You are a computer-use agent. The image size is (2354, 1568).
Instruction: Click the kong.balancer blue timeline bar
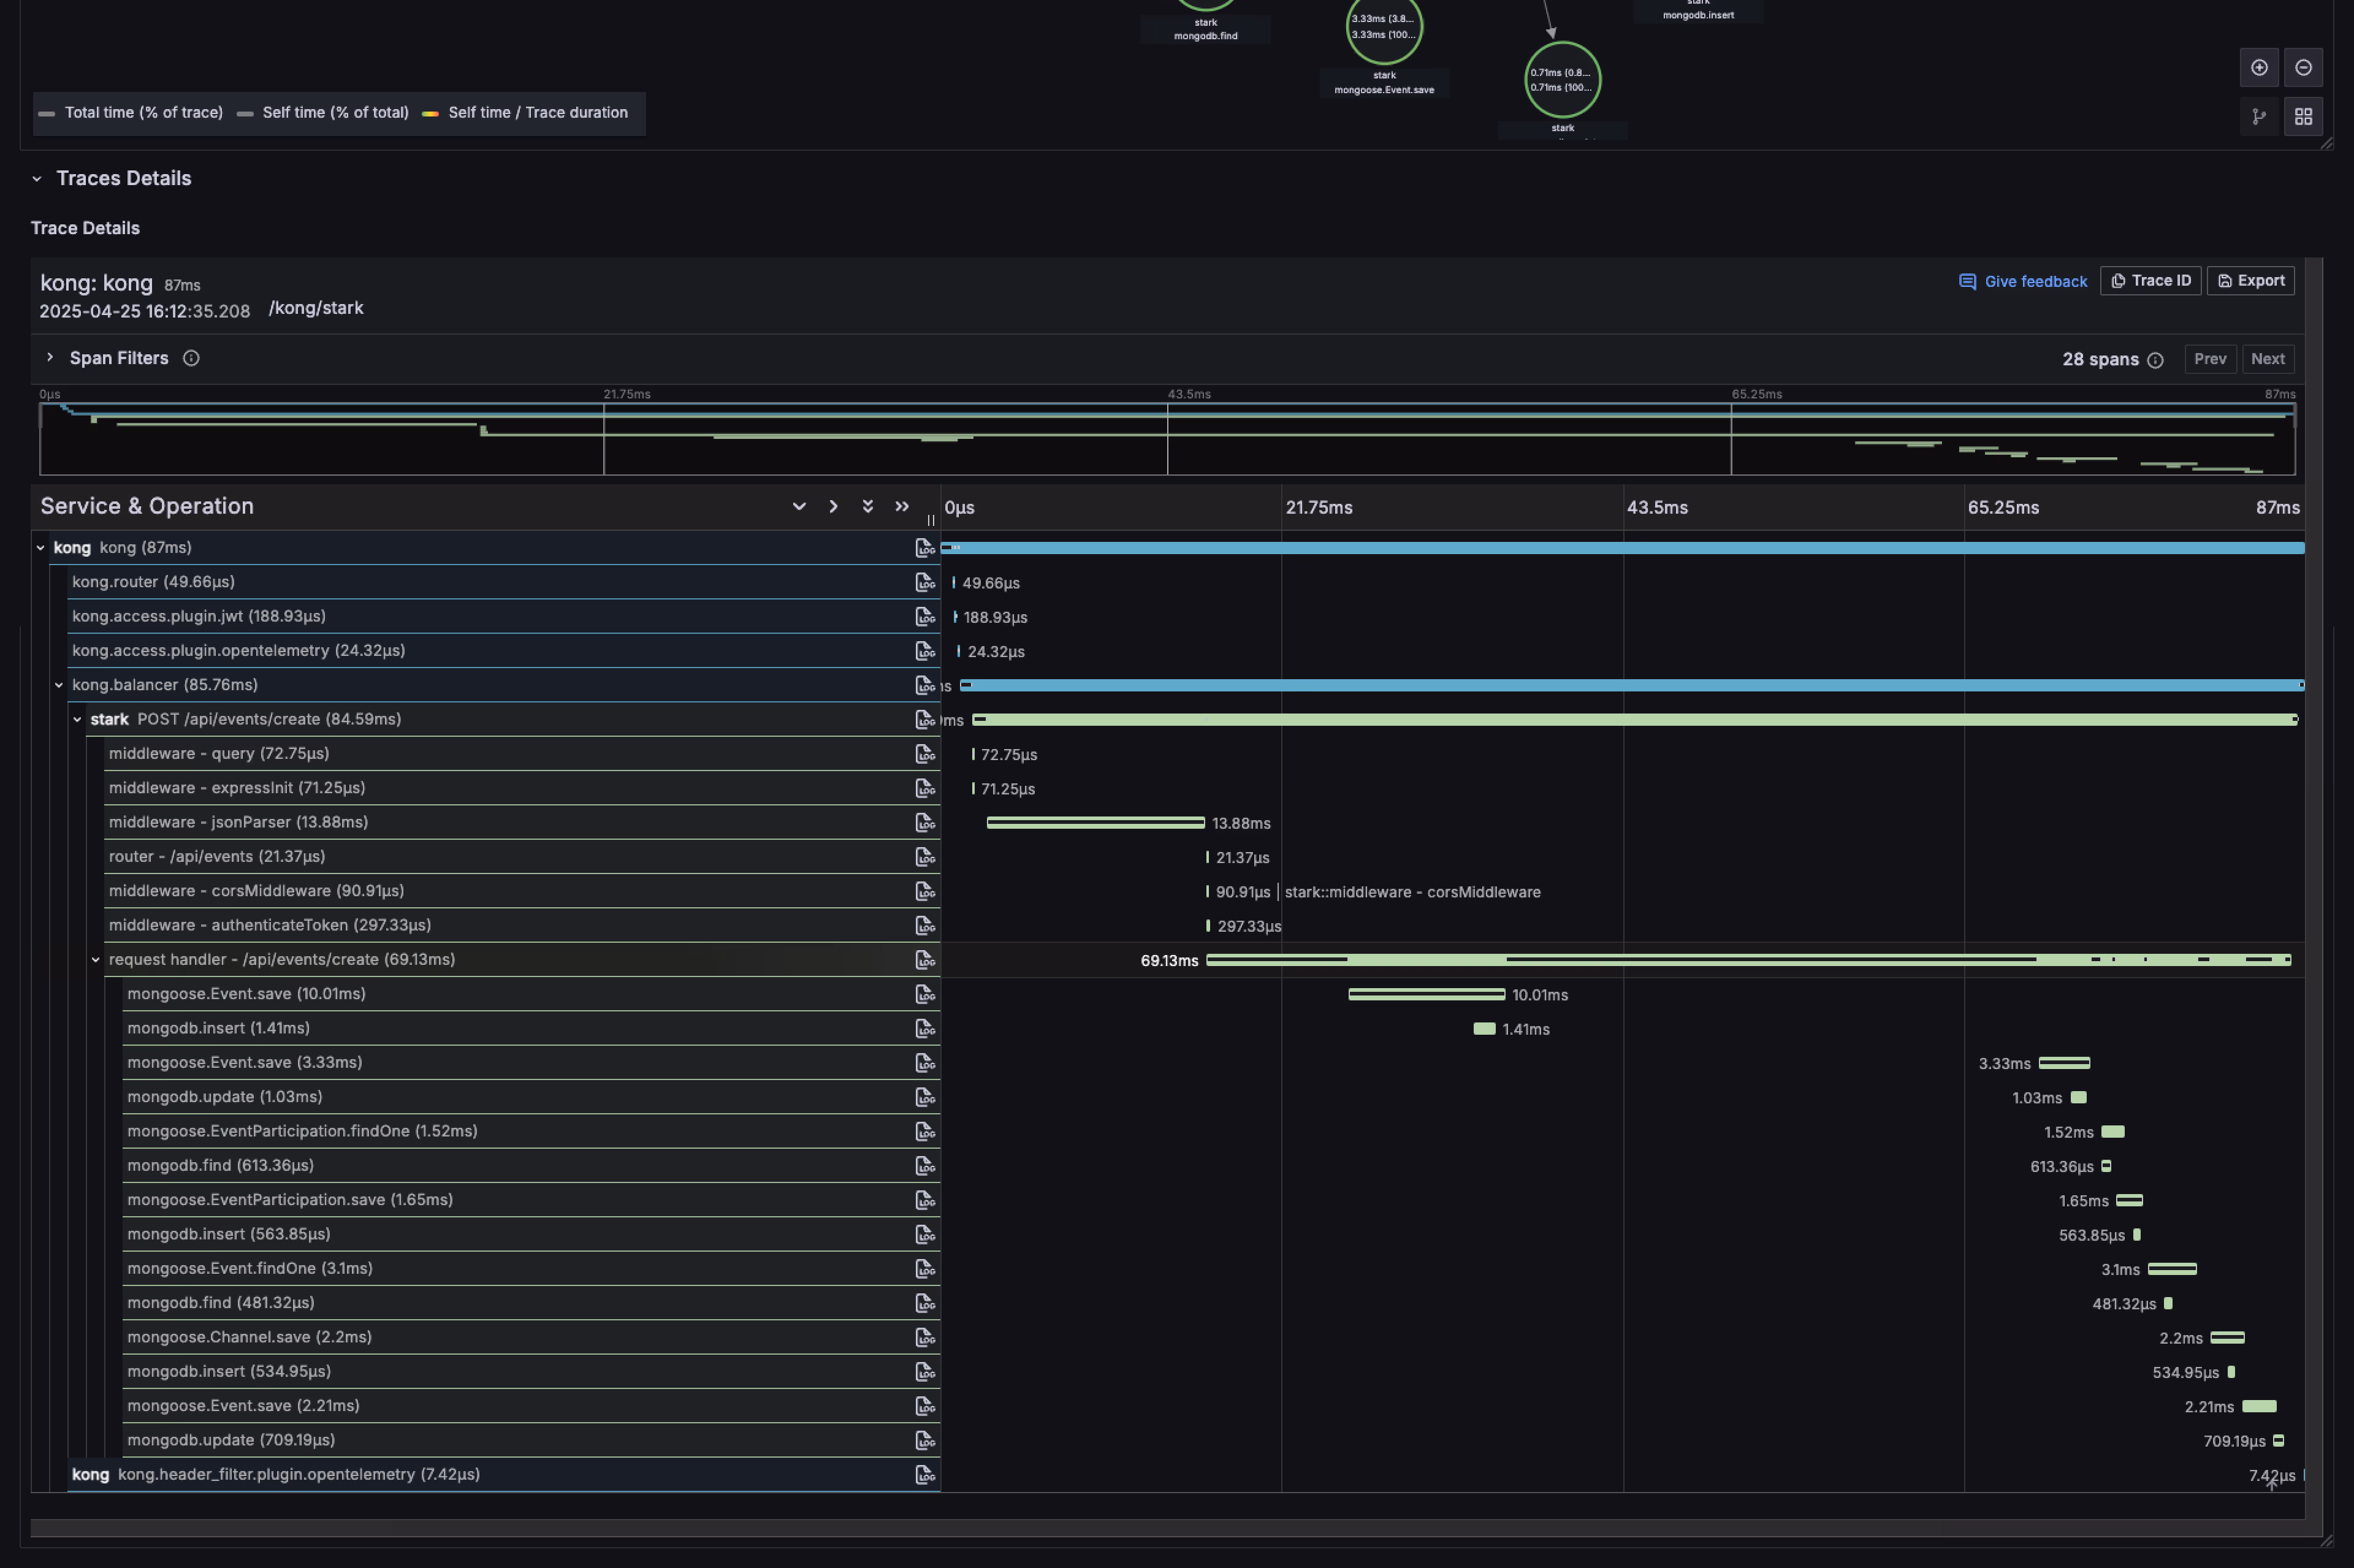(1632, 685)
